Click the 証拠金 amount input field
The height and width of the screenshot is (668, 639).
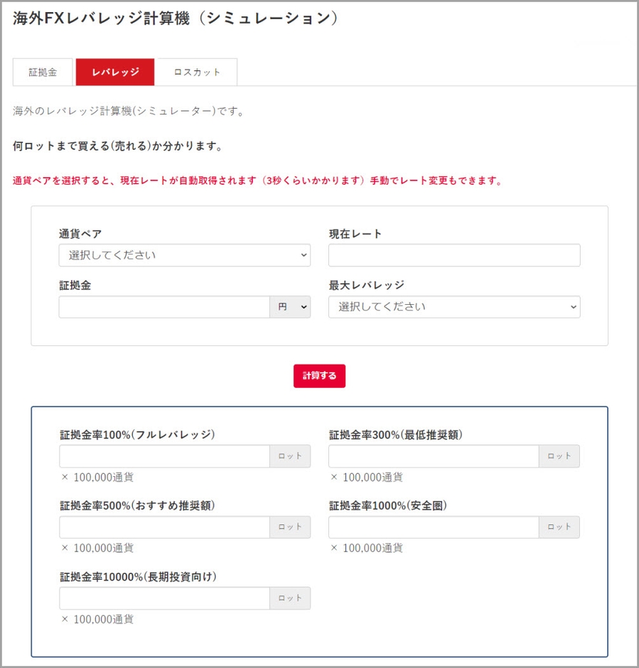[164, 307]
